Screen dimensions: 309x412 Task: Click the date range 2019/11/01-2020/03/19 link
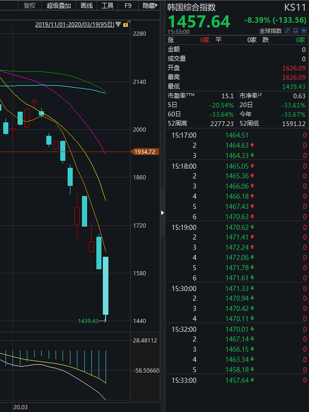tap(75, 25)
